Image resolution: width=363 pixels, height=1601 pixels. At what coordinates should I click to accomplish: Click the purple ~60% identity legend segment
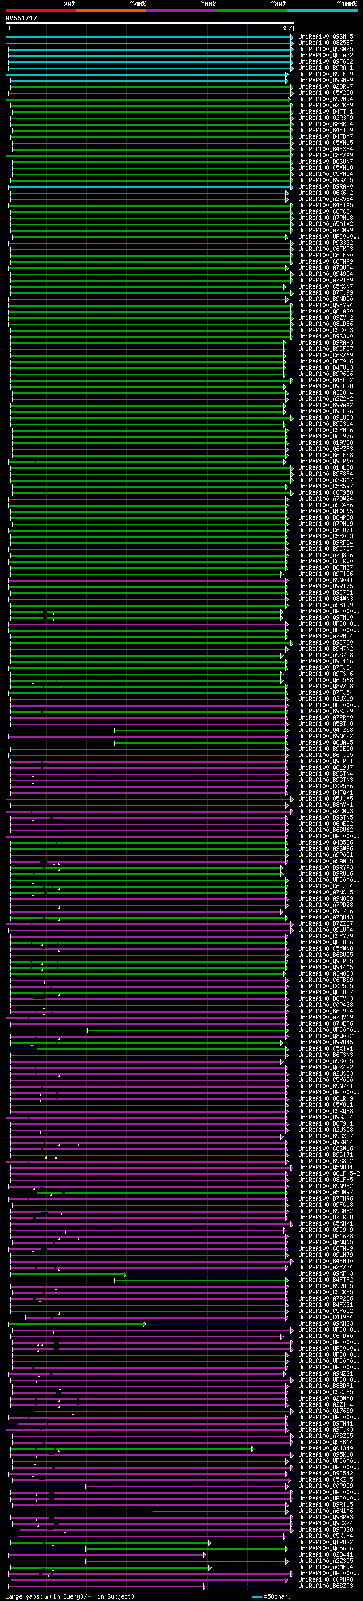click(x=182, y=10)
